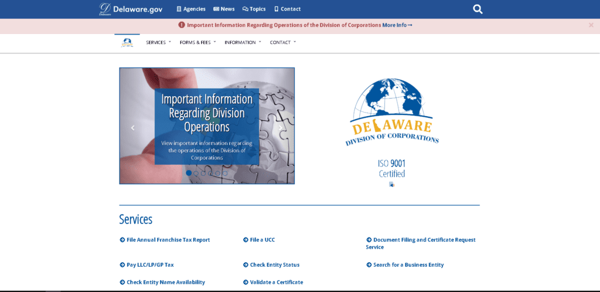Select the first carousel dot
This screenshot has width=600, height=292.
[189, 173]
